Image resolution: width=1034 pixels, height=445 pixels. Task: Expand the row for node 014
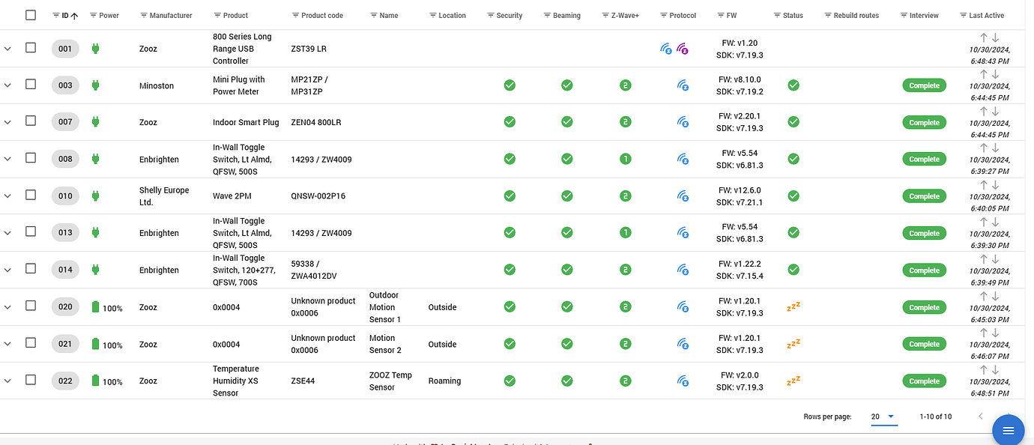[x=7, y=269]
